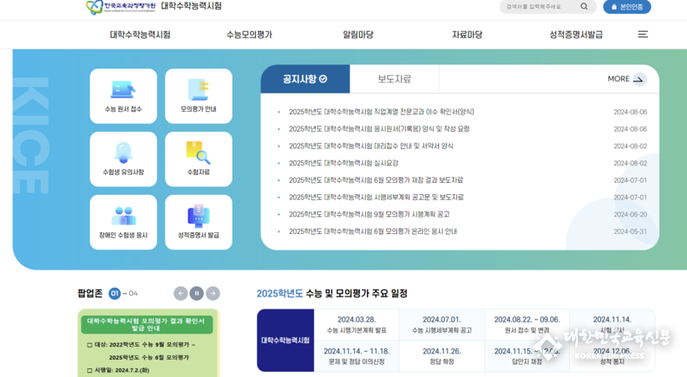687x377 pixels.
Task: Click the 본인인증 button
Action: [x=627, y=7]
